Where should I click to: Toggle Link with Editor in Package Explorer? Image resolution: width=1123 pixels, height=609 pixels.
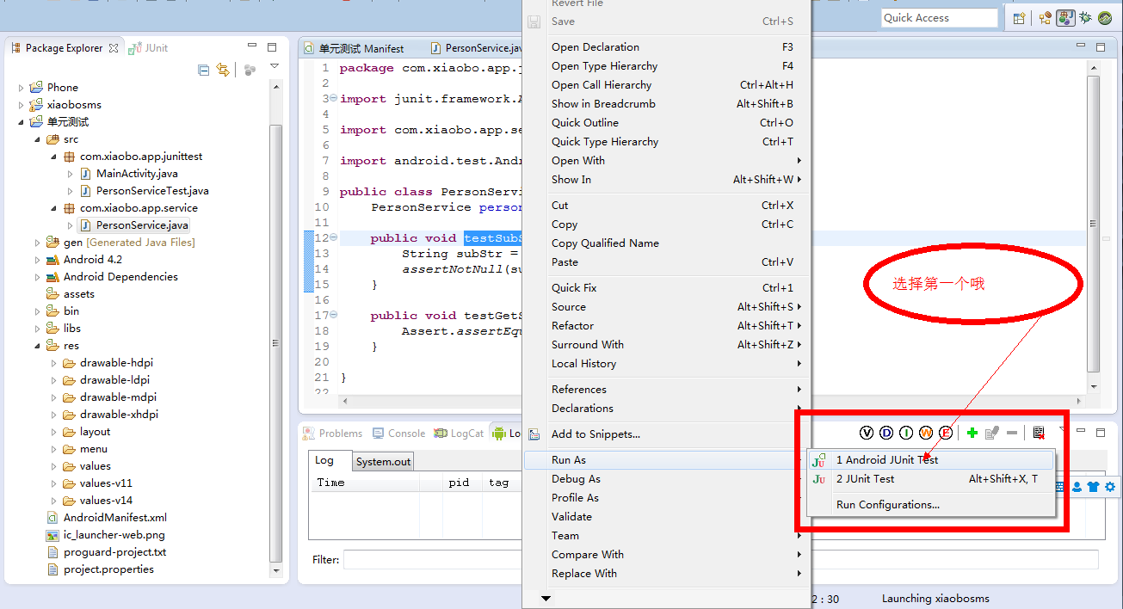224,70
